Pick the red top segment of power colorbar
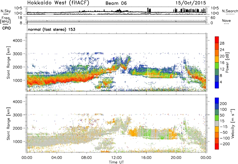Screen dimensions: 238x164 tap(217, 40)
